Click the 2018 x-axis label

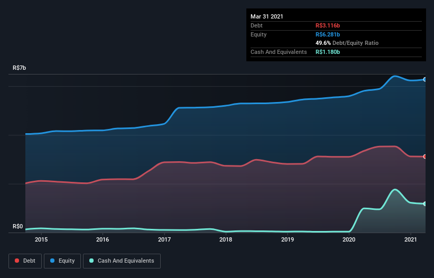tap(226, 239)
